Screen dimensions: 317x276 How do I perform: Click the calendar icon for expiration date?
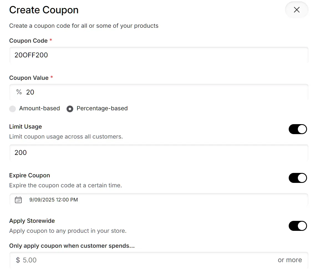click(x=18, y=200)
